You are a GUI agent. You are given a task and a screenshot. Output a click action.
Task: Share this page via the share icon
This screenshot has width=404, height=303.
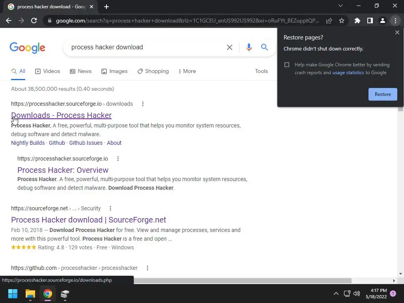329,21
